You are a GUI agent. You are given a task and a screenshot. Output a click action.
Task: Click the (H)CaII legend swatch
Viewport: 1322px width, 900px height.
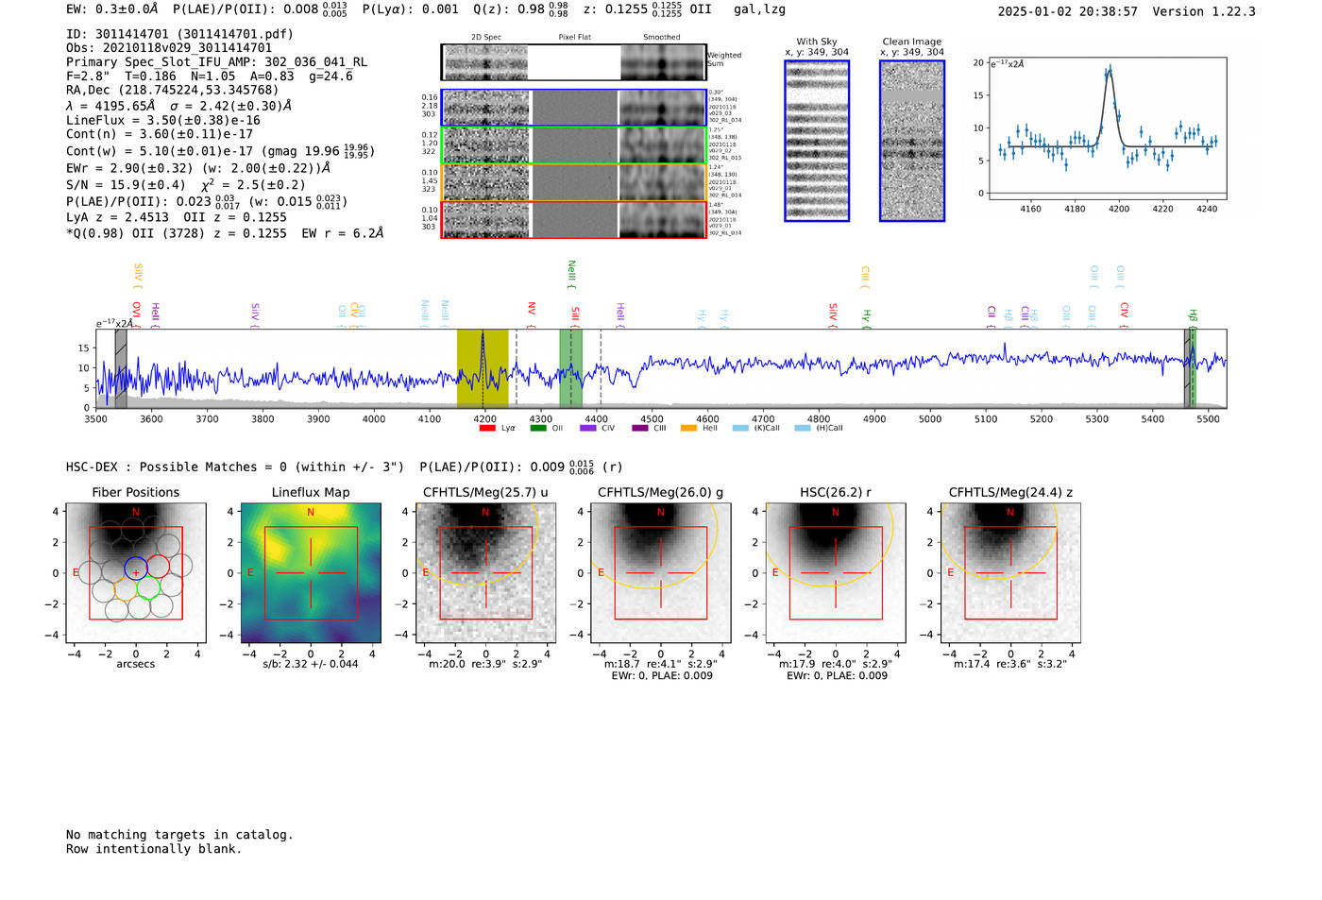tap(803, 428)
